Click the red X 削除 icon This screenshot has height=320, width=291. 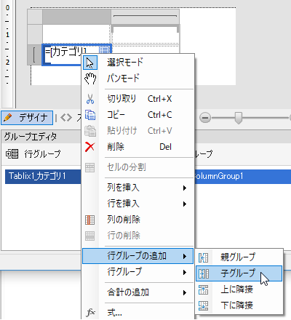point(90,147)
